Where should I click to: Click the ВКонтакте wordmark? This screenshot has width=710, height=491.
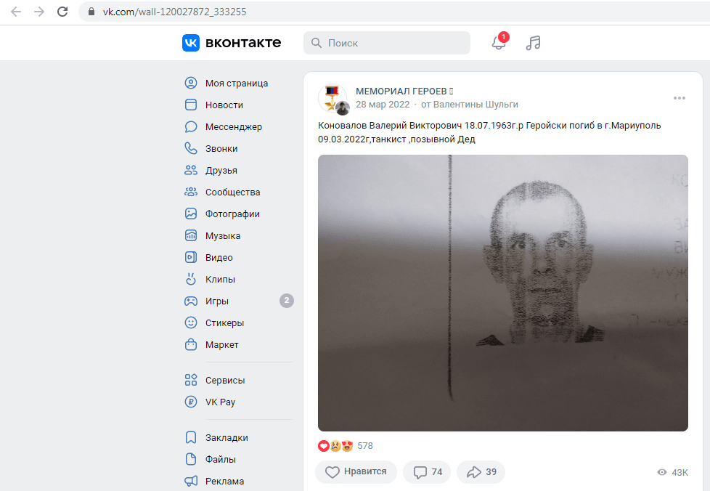tap(243, 43)
